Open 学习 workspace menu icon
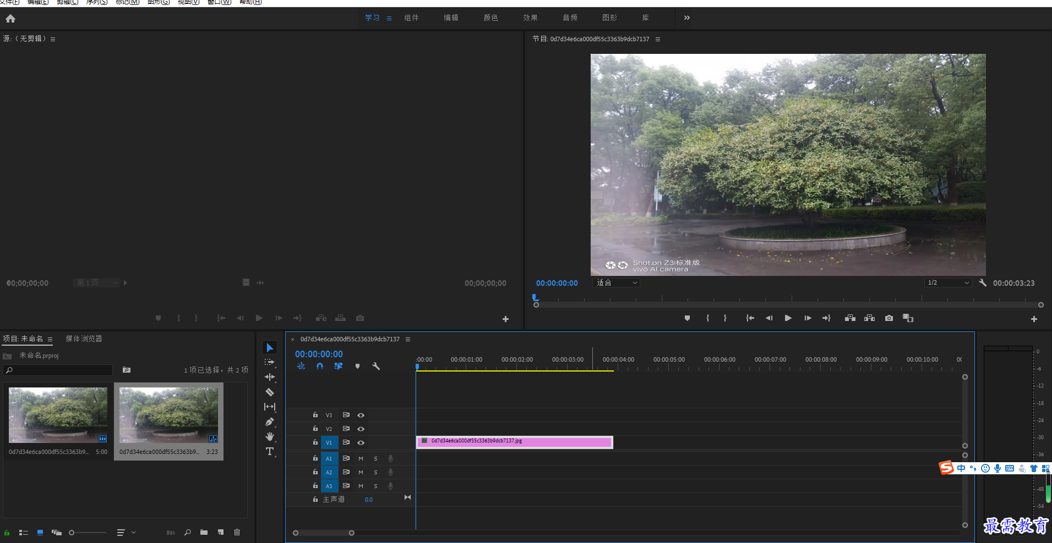This screenshot has height=543, width=1052. coord(389,18)
